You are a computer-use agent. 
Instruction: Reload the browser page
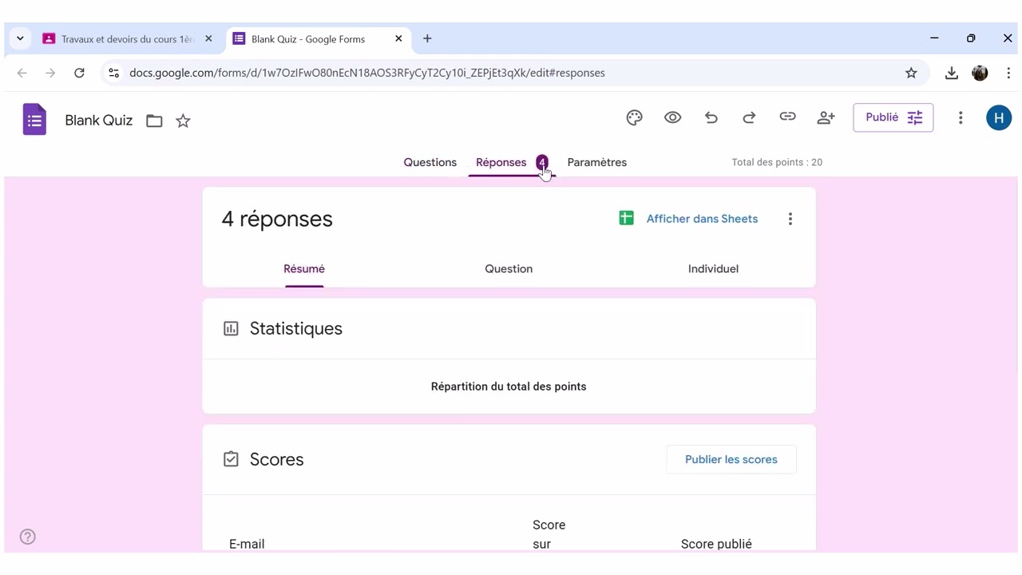[79, 73]
